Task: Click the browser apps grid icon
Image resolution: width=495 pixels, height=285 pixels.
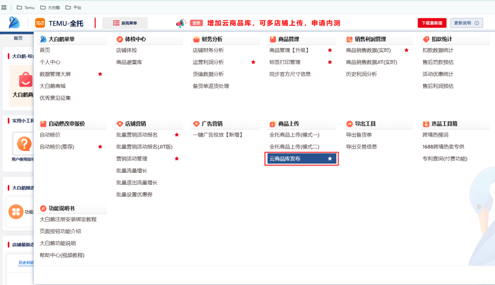Action: (4, 7)
